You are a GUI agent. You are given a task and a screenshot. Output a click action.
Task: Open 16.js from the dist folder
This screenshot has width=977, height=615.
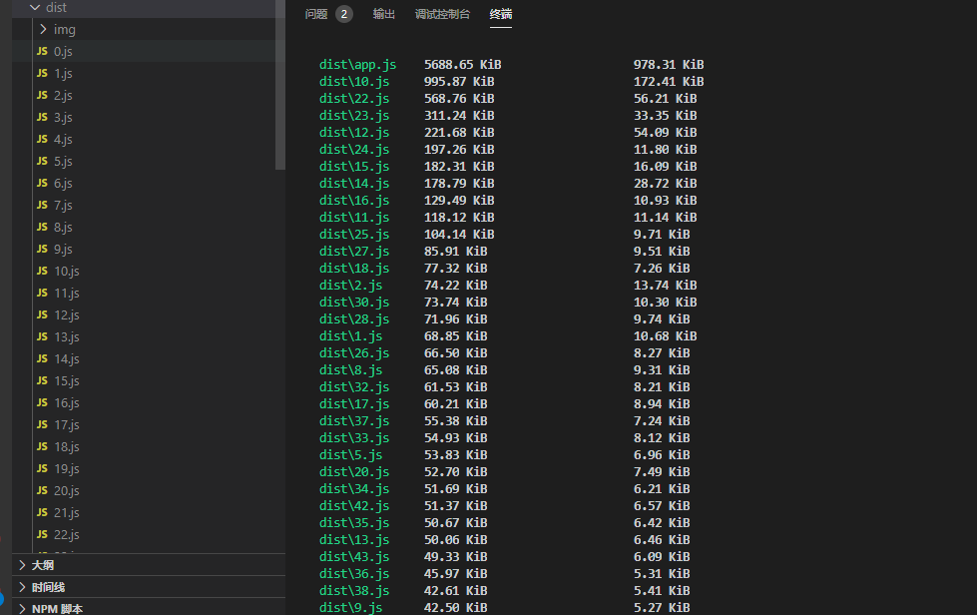tap(67, 402)
